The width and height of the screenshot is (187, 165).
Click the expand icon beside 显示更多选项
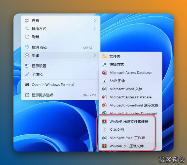pyautogui.click(x=27, y=95)
